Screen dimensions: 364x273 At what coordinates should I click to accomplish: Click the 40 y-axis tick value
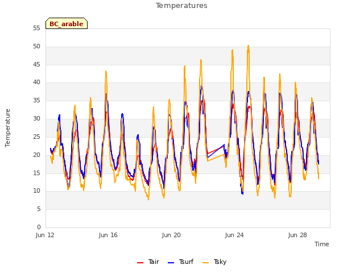36,82
